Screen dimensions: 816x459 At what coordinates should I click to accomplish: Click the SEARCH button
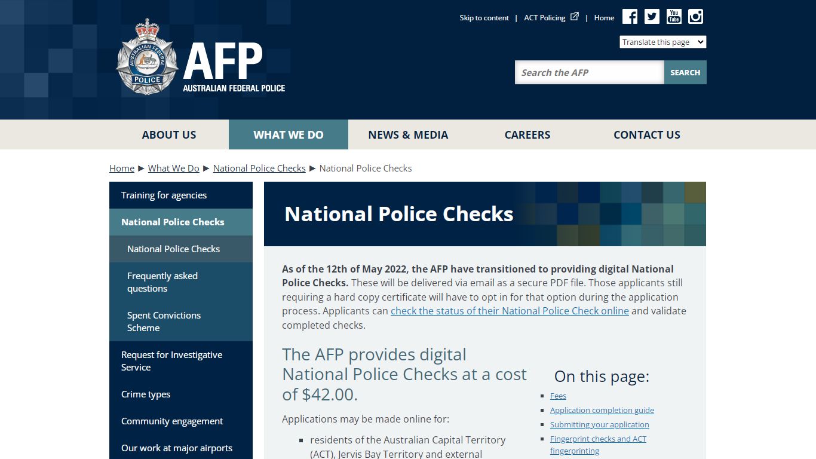685,72
